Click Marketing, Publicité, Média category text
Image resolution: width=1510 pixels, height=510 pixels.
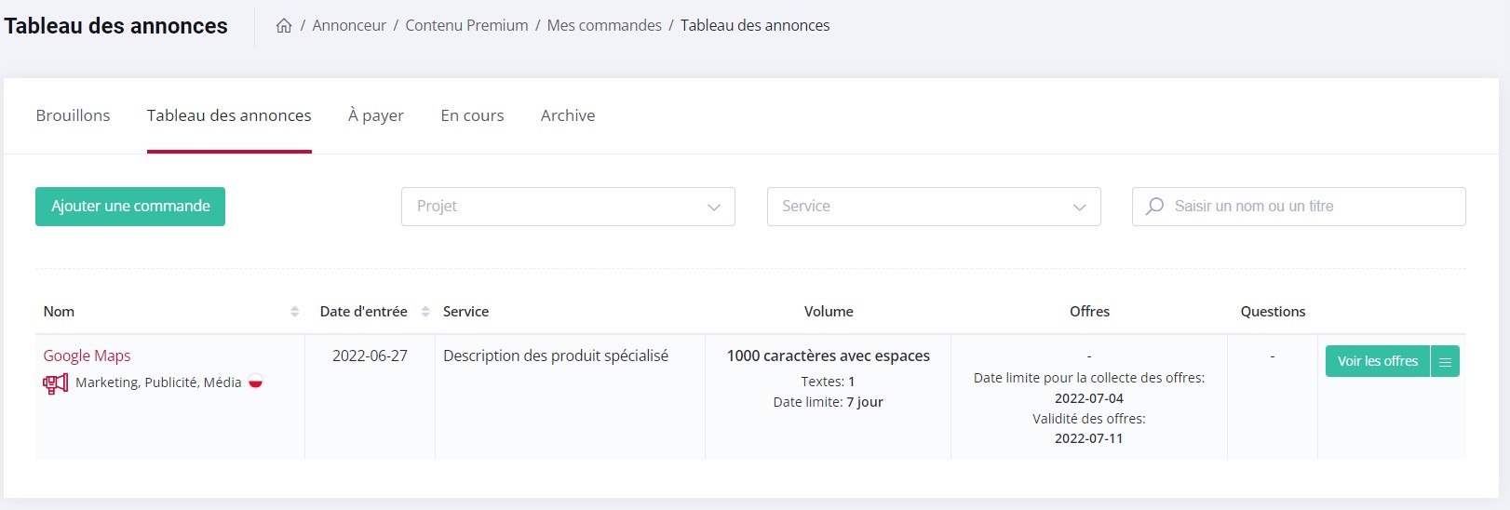[x=158, y=382]
